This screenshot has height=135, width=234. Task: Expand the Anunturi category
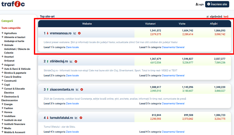(2, 57)
